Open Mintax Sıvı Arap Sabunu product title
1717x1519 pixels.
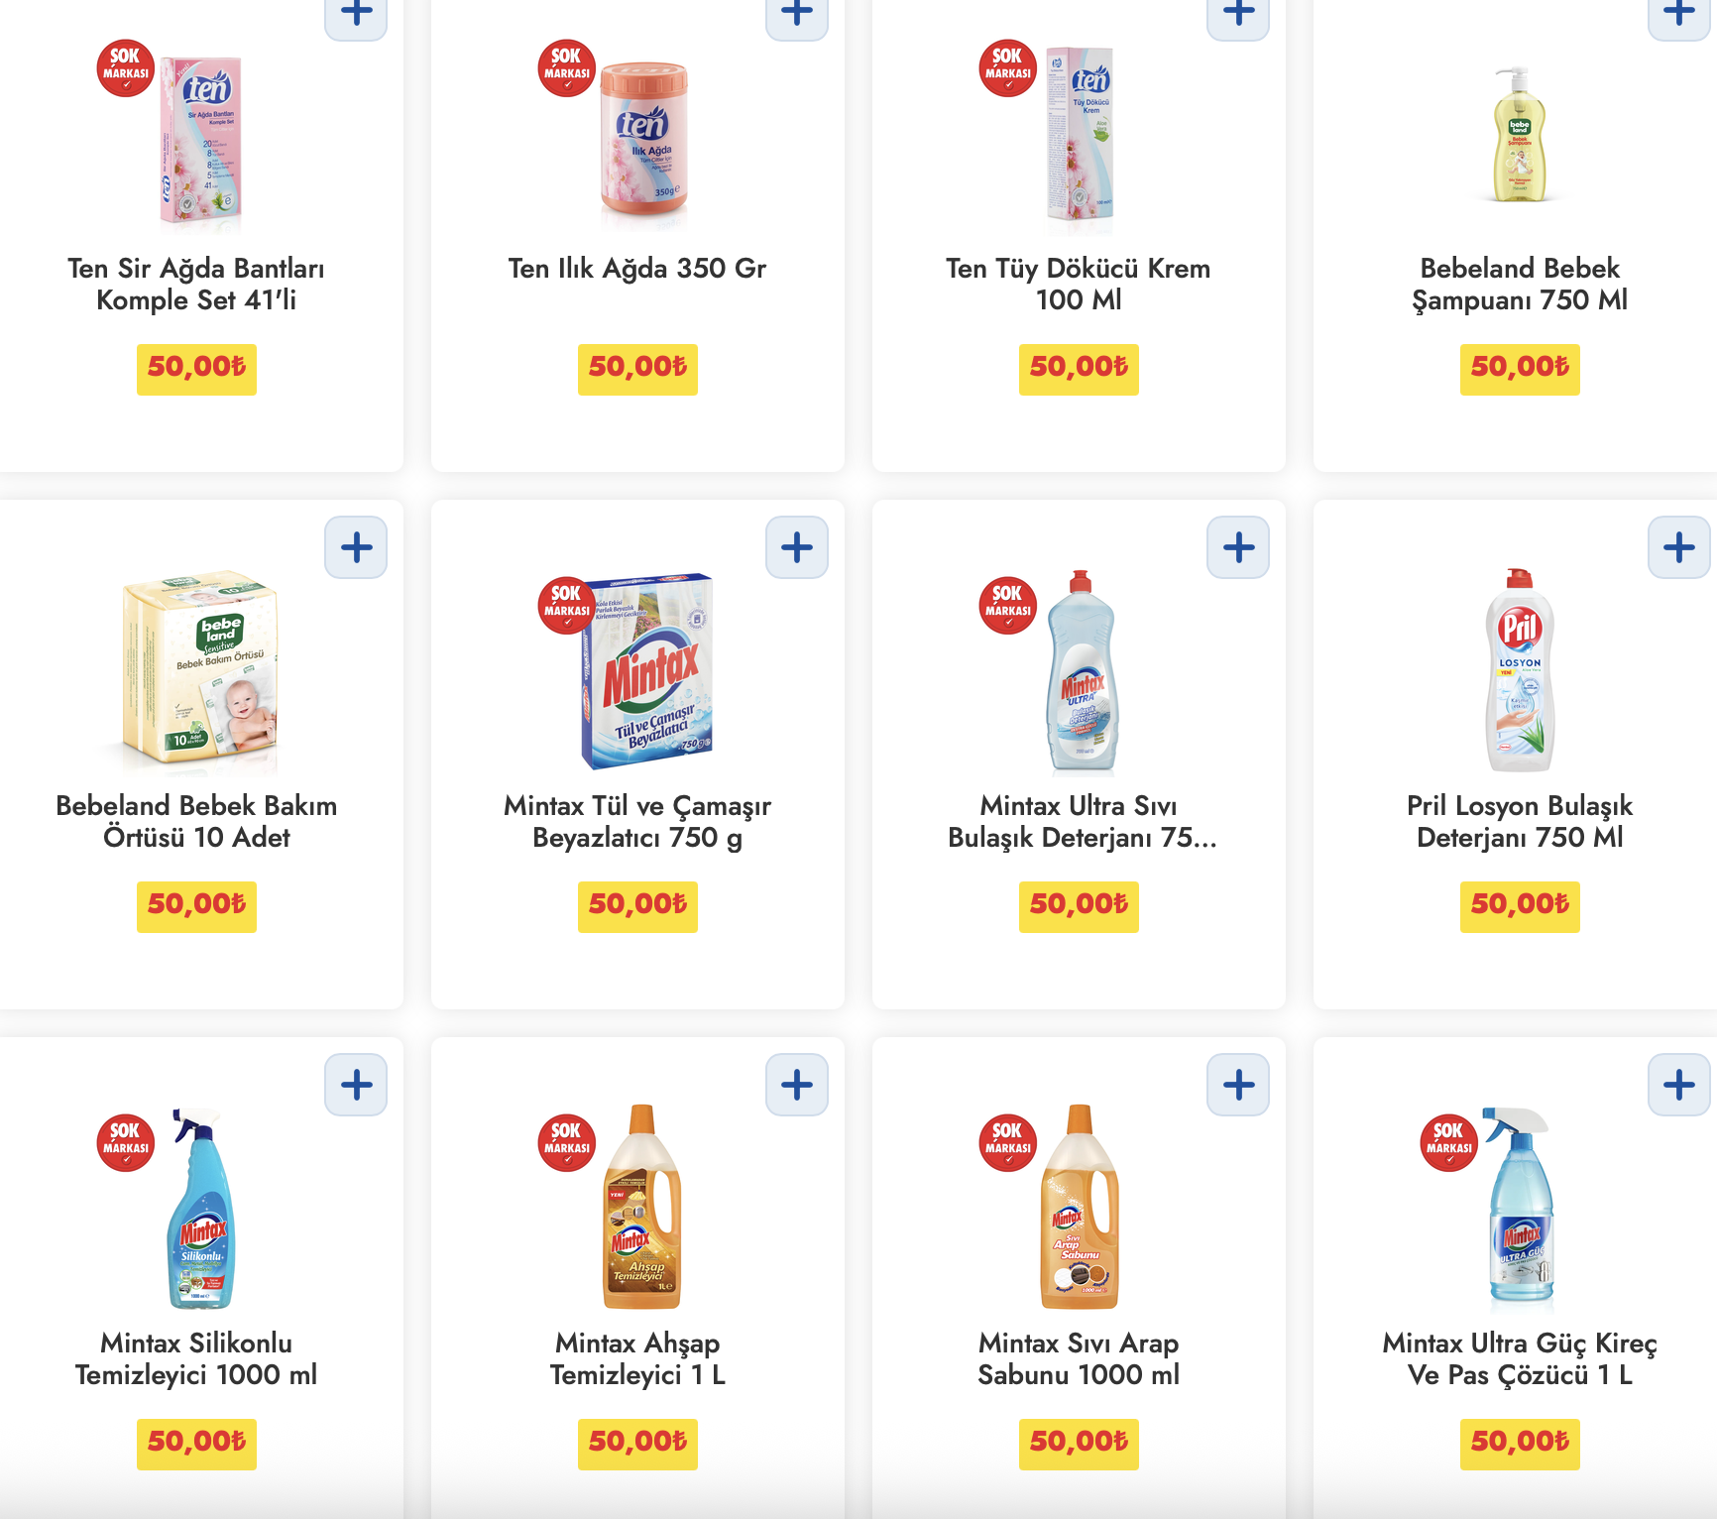pyautogui.click(x=1079, y=1358)
